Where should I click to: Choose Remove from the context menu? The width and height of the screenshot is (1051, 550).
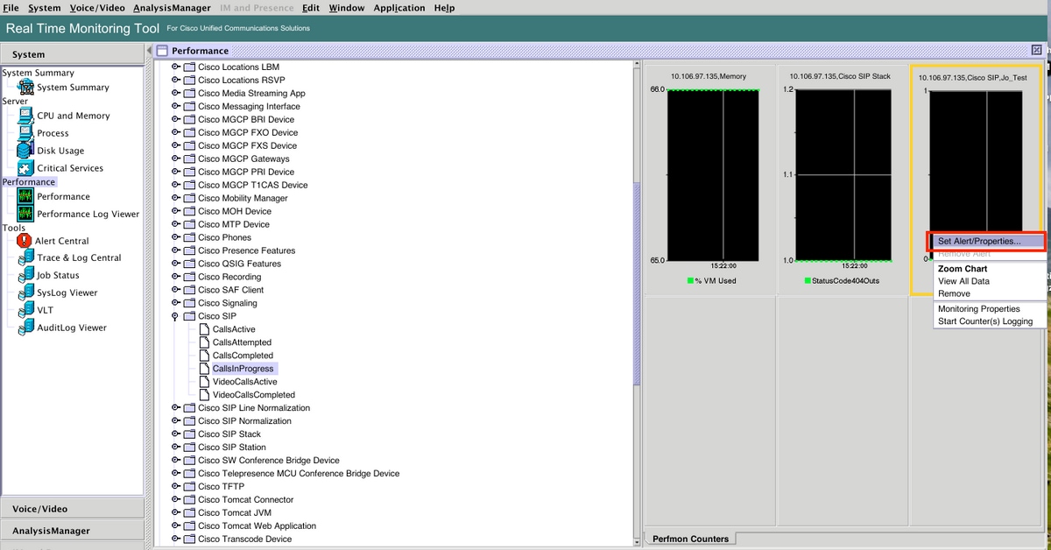pyautogui.click(x=989, y=293)
